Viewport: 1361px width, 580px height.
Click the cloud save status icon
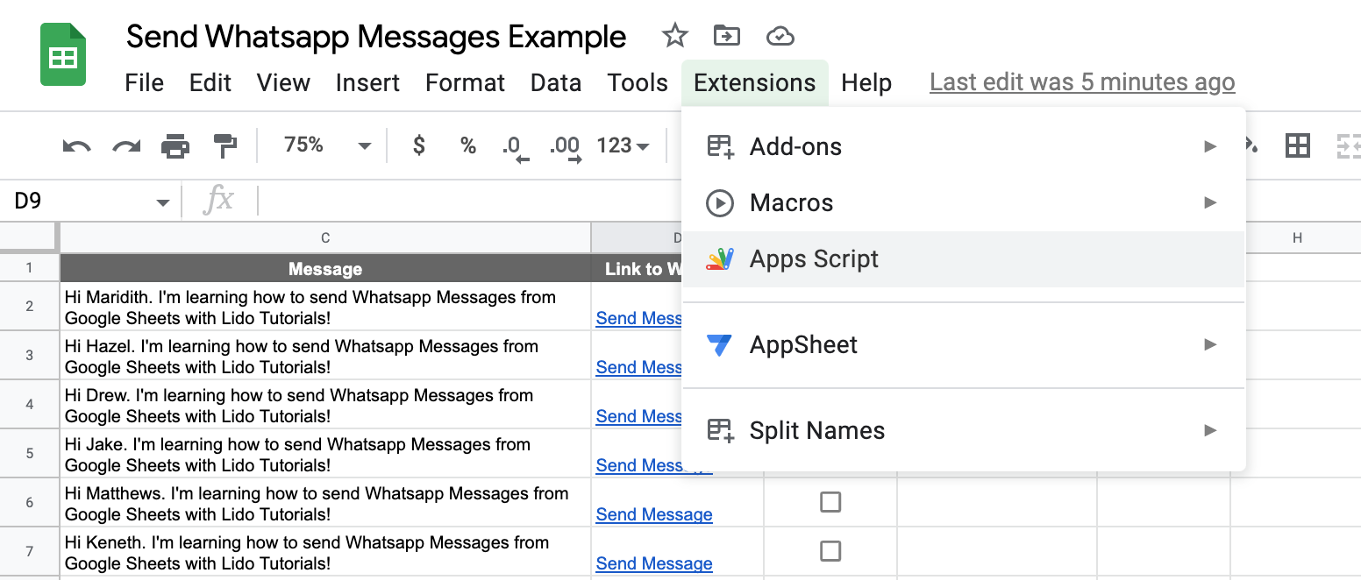(x=780, y=36)
